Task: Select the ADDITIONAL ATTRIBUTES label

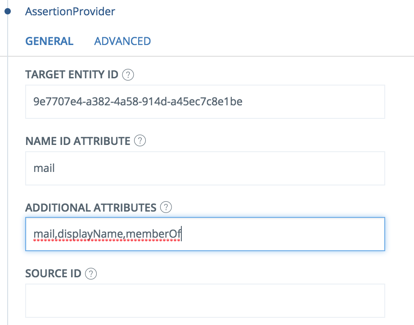Action: click(91, 208)
